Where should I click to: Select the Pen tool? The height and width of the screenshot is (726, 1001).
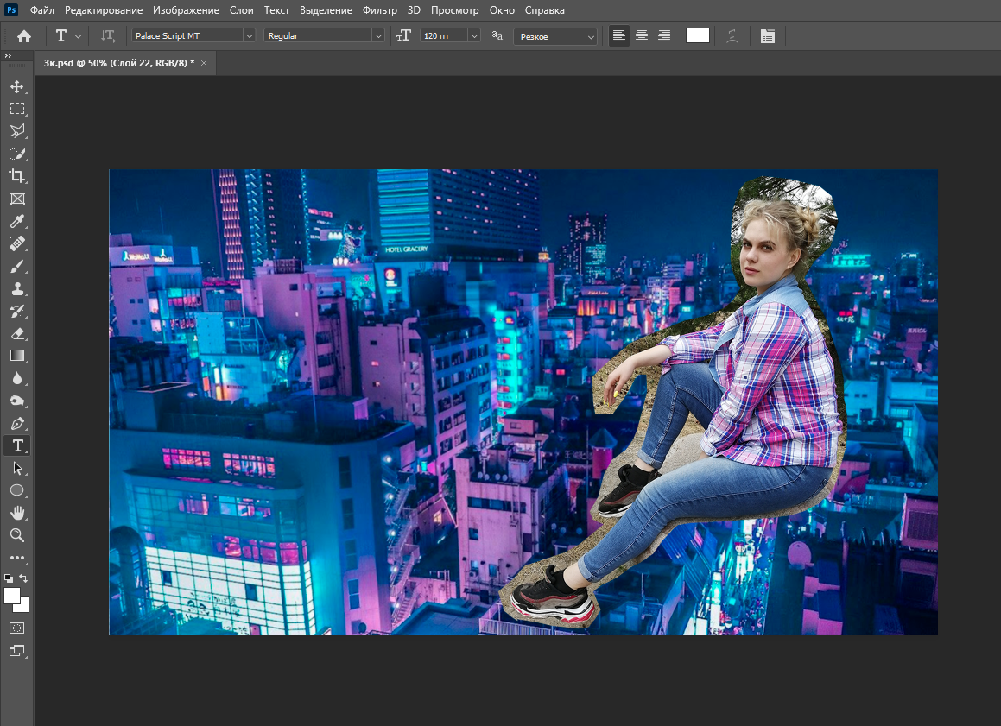tap(16, 423)
